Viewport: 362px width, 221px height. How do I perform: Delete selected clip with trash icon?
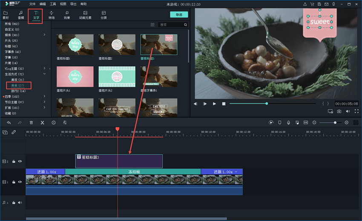[x=31, y=123]
